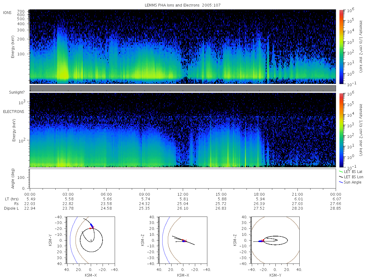Click the 18:00 time axis tick label
Image resolution: width=373 pixels, height=280 pixels.
click(x=259, y=194)
